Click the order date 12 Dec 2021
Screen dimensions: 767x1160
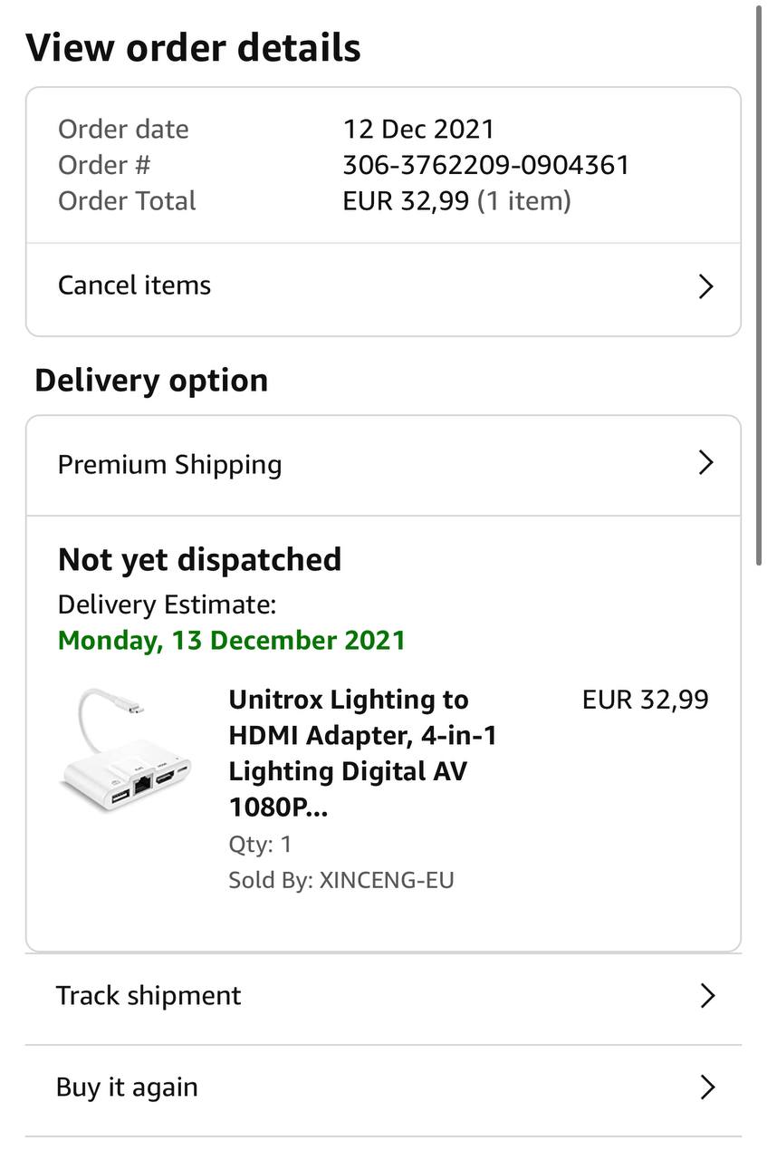point(418,129)
